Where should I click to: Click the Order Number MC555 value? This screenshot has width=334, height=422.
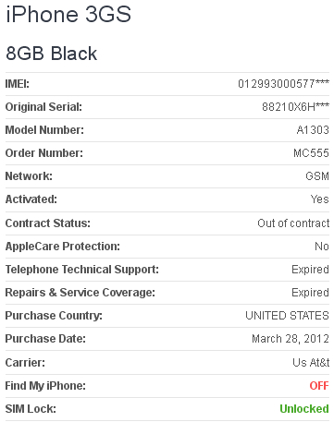point(311,153)
